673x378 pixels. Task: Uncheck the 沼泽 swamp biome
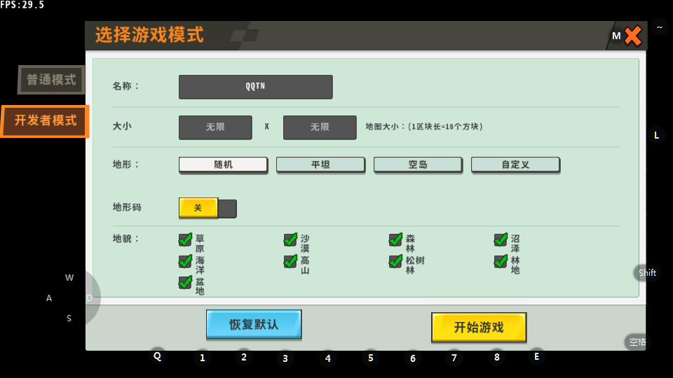[501, 239]
